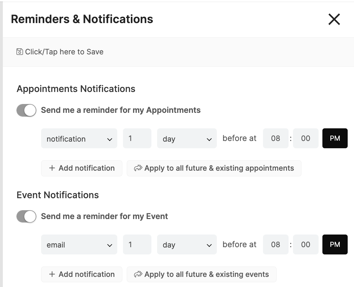The image size is (354, 287).
Task: Click the plus icon for event notifications
Action: [x=52, y=274]
